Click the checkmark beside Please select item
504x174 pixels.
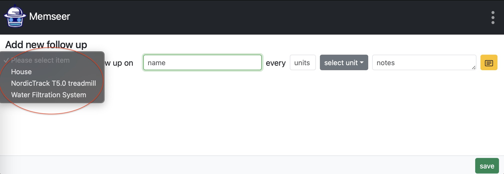point(6,60)
